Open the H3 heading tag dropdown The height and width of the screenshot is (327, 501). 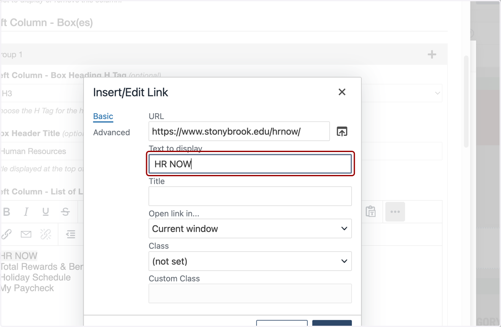[221, 93]
